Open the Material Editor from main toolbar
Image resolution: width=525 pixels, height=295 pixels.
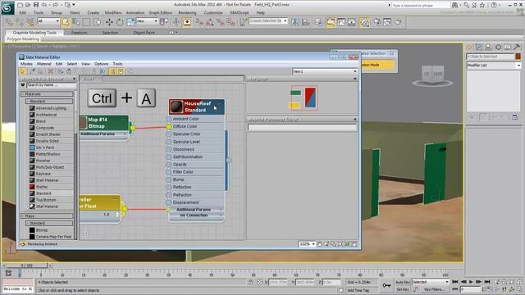[364, 22]
